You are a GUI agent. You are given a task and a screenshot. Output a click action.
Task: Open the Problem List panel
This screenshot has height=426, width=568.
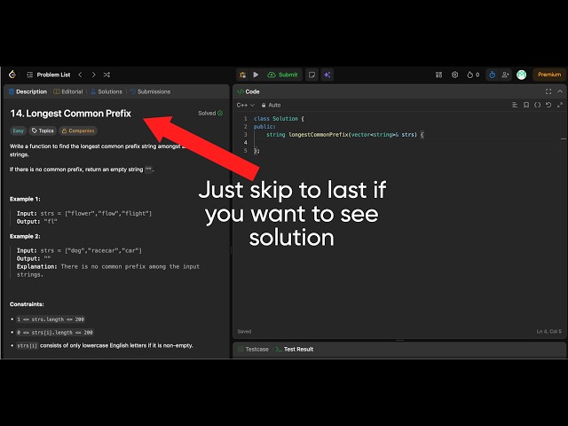tap(49, 75)
